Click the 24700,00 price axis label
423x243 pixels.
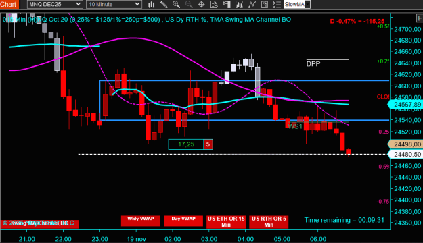(x=407, y=29)
